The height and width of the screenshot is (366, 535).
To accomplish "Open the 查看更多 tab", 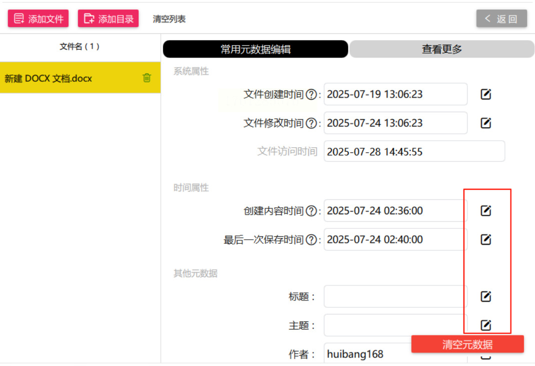I will click(x=441, y=49).
